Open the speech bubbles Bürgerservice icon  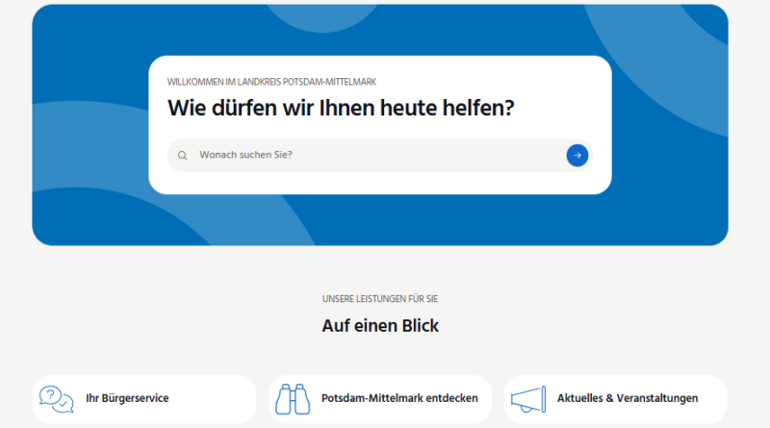click(57, 399)
